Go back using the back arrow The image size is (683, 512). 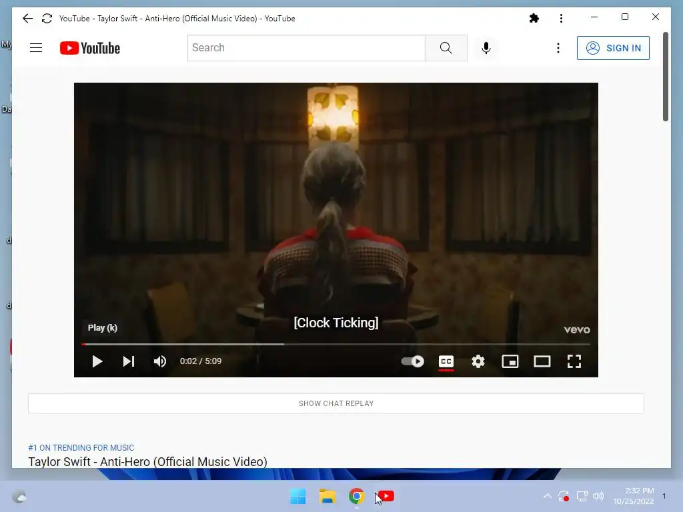(x=27, y=18)
